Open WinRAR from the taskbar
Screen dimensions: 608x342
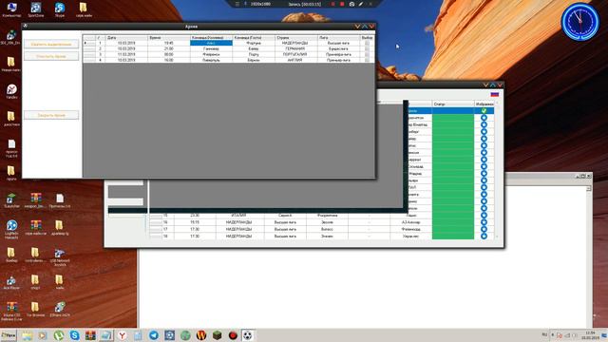pyautogui.click(x=90, y=335)
